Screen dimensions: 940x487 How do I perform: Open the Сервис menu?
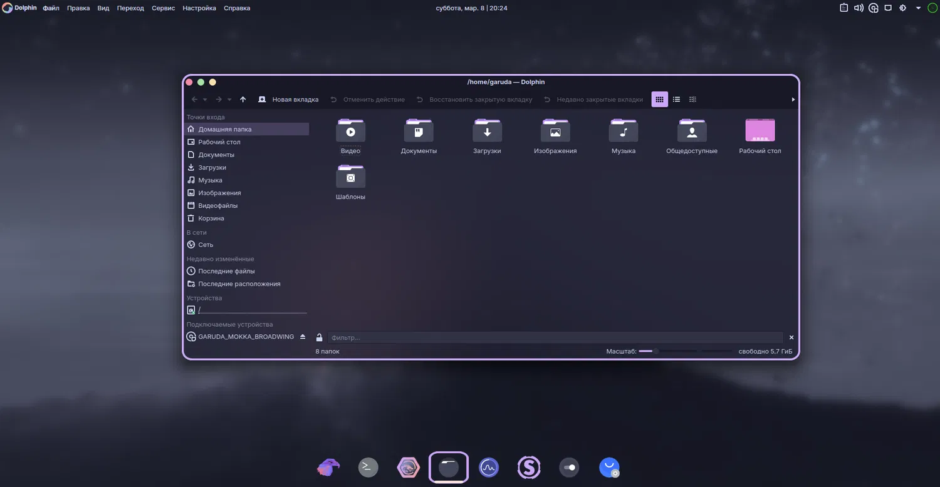tap(164, 8)
